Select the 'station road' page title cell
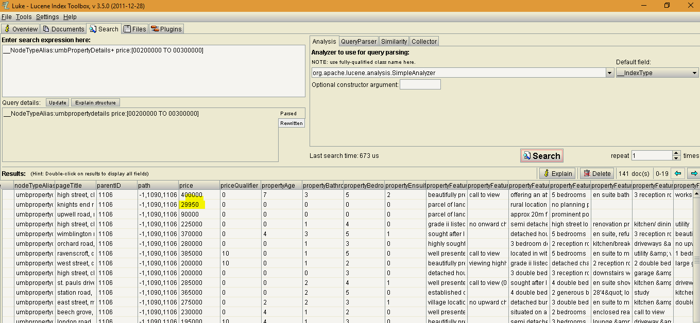This screenshot has height=323, width=700. 75,293
